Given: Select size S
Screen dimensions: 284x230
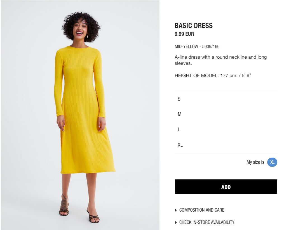Looking at the screenshot, I should click(x=226, y=99).
